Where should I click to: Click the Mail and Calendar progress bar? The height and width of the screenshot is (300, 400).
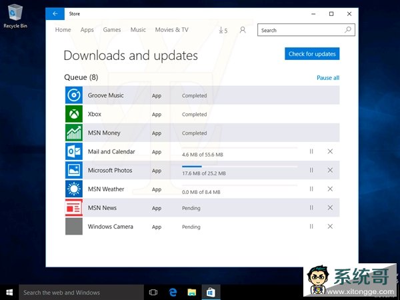pos(239,147)
